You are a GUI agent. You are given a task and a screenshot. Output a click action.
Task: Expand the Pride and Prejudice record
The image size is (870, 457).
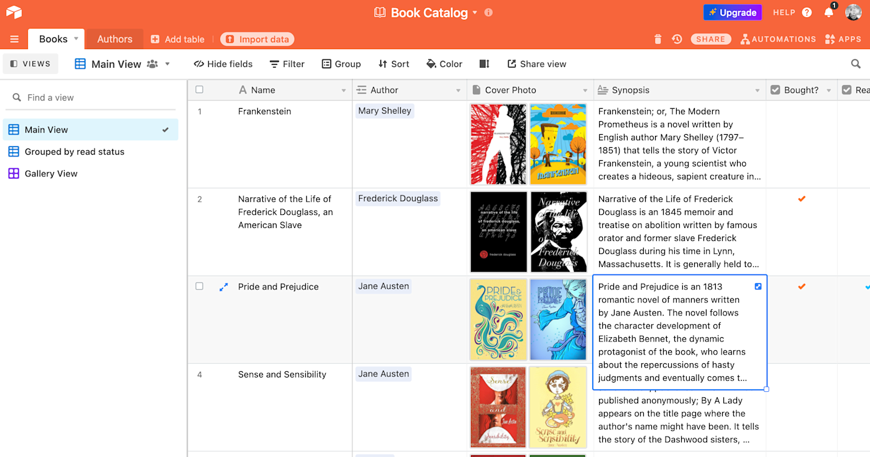coord(224,287)
